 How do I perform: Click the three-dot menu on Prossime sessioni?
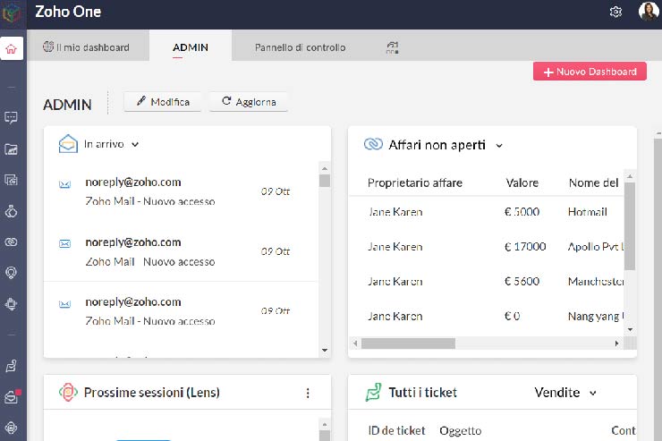click(308, 393)
